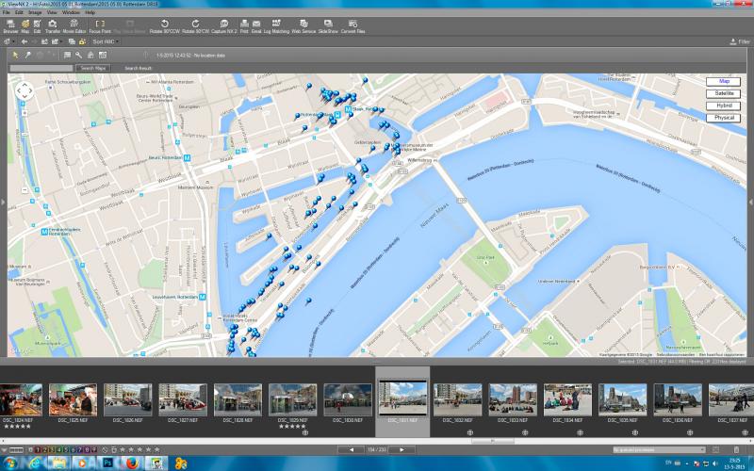This screenshot has width=754, height=471.
Task: Launch Nikon Transfer
Action: 53,26
